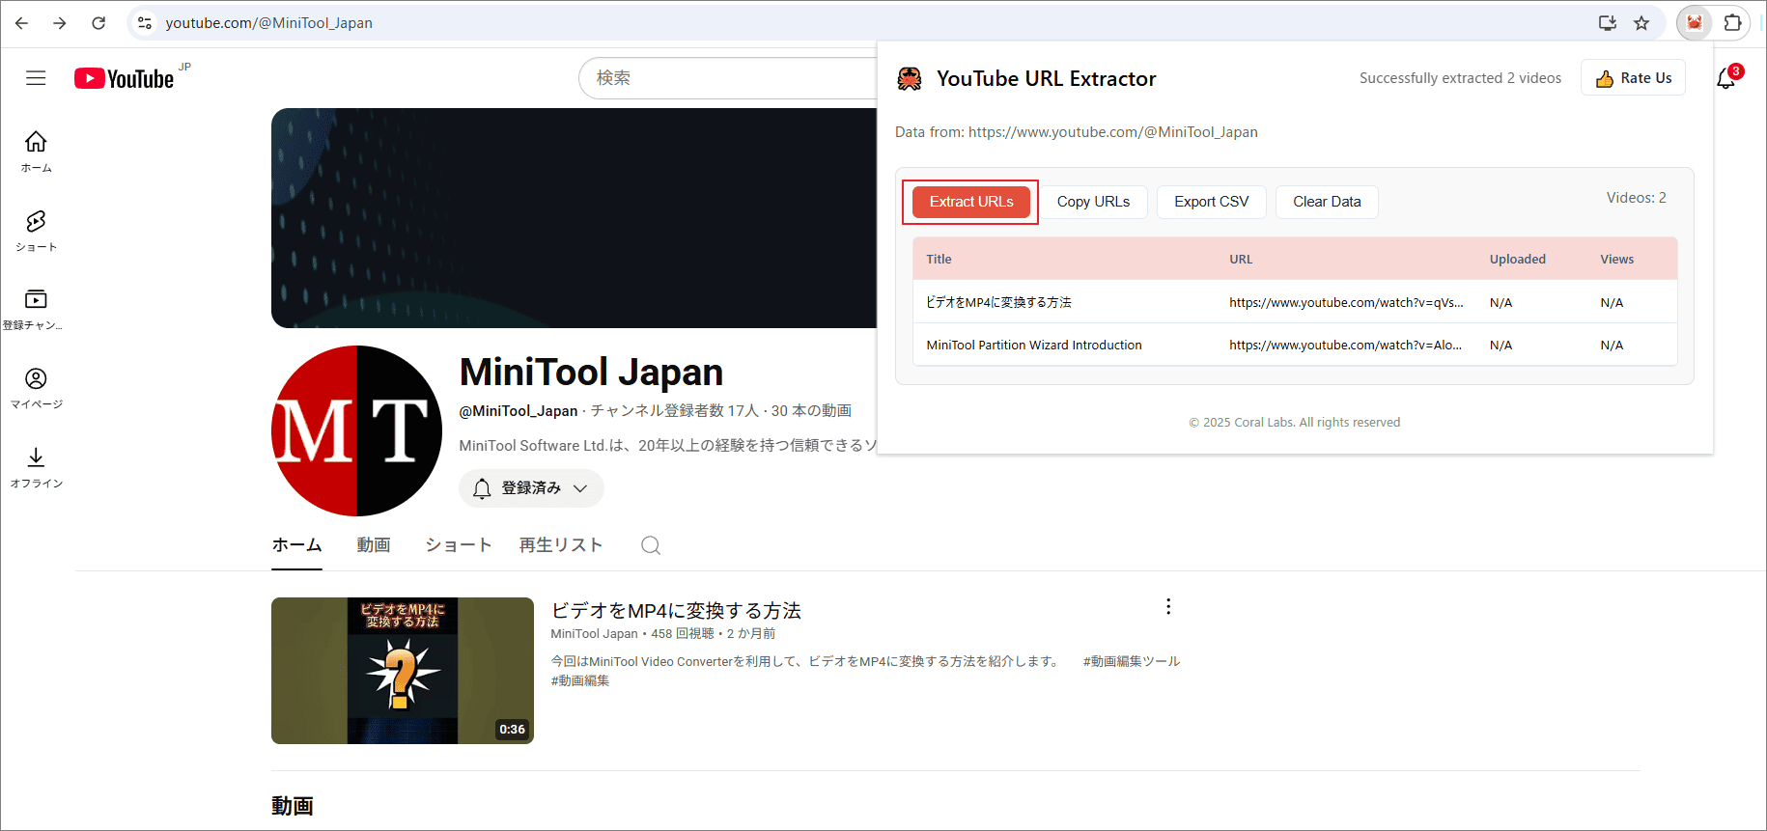Click the Clear Data button

(x=1327, y=202)
